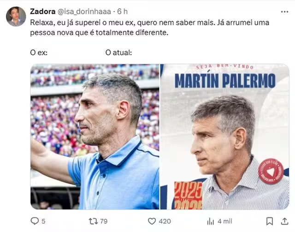Share the tweet via upload icon
This screenshot has height=232, width=295.
click(x=284, y=221)
